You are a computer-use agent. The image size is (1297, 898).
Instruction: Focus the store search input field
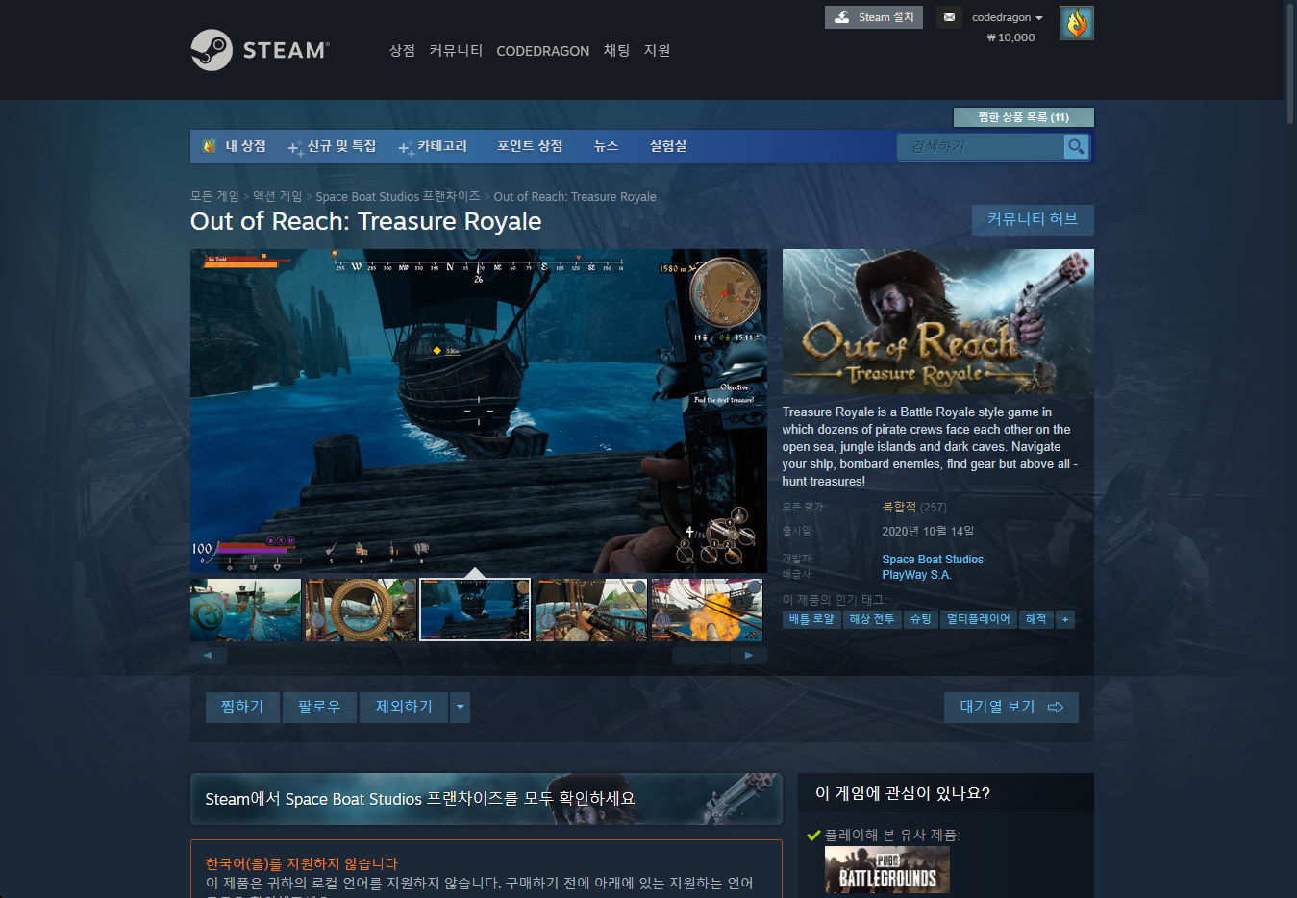coord(981,146)
